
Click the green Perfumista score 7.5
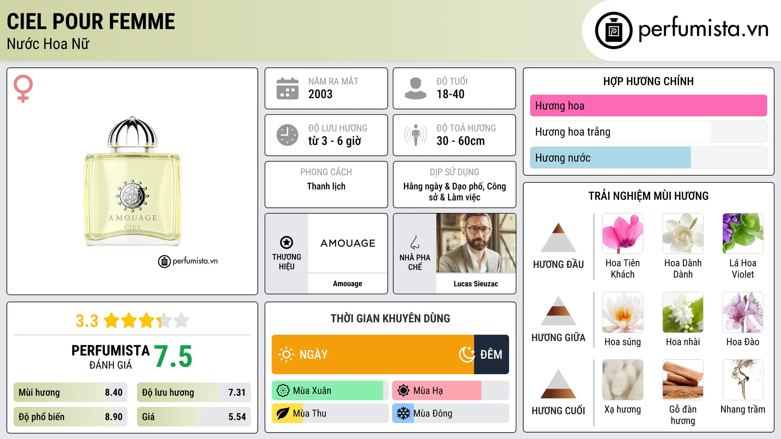point(174,357)
